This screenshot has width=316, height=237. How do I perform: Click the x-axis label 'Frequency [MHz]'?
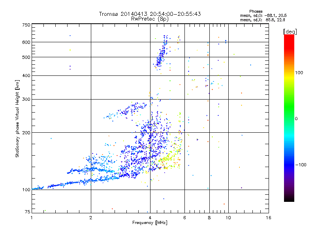150,223
